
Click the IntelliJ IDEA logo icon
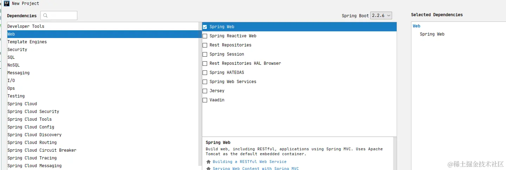7,4
